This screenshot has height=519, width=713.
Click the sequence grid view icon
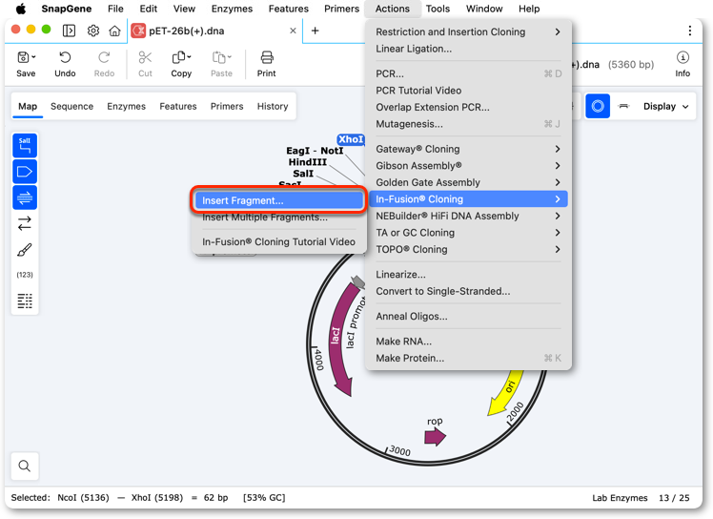click(25, 301)
